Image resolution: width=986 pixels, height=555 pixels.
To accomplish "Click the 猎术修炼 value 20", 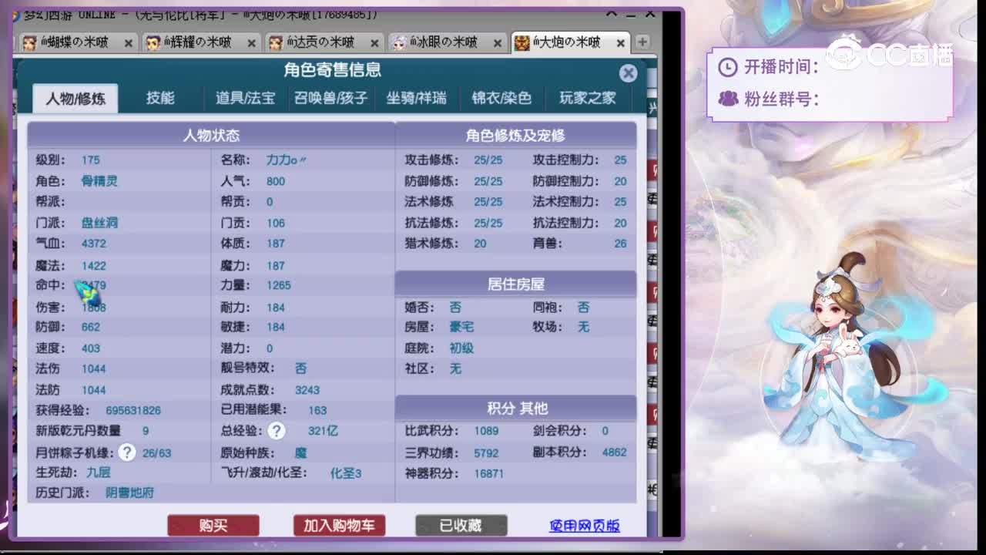I will [480, 244].
